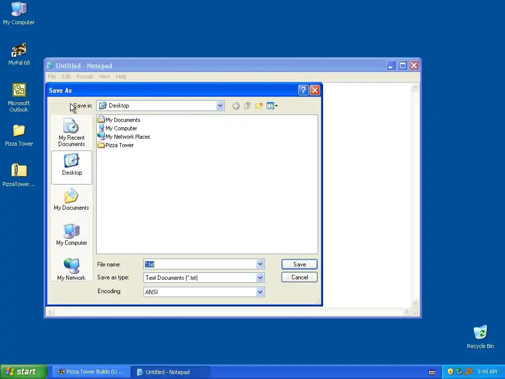Open Notepad Edit menu
The image size is (505, 379).
tap(66, 76)
